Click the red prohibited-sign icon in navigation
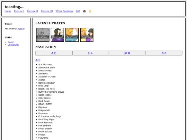 pyautogui.click(x=84, y=11)
